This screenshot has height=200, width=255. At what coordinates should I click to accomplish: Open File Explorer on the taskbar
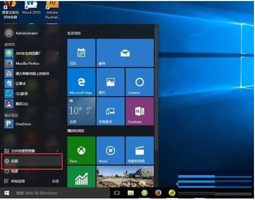click(131, 193)
